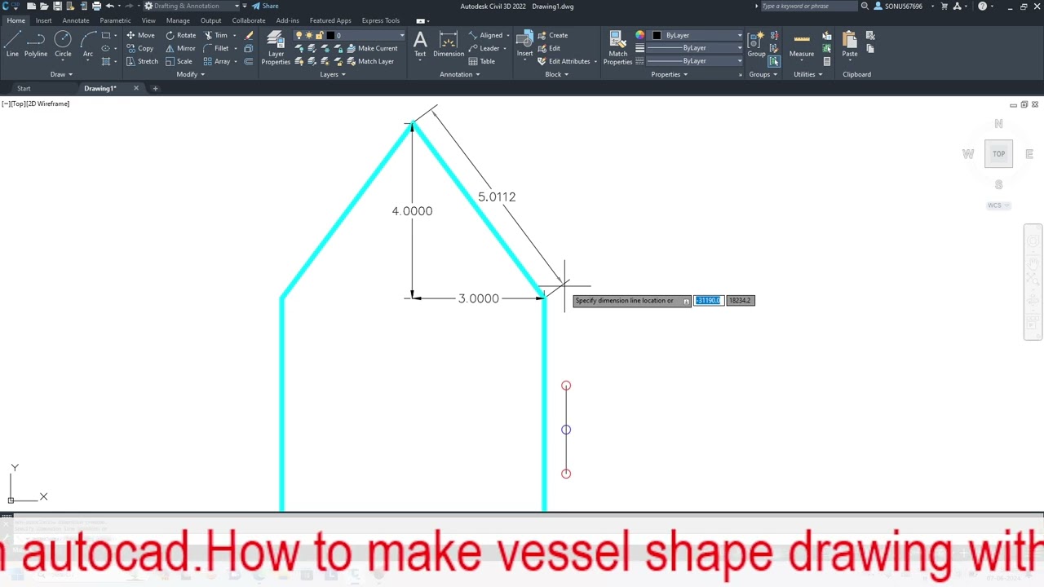Open the Annotate ribbon tab
Image resolution: width=1044 pixels, height=587 pixels.
click(x=76, y=20)
